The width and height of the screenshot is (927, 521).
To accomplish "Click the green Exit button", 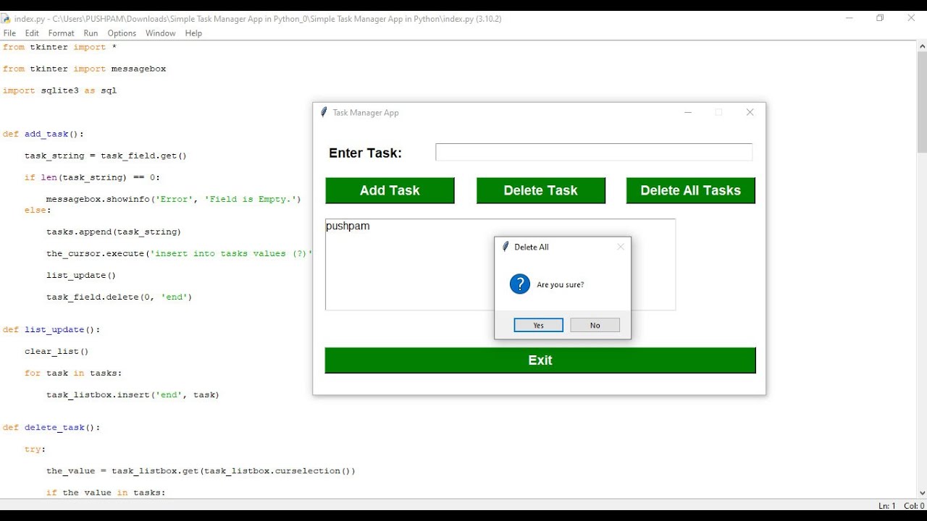I will point(540,360).
